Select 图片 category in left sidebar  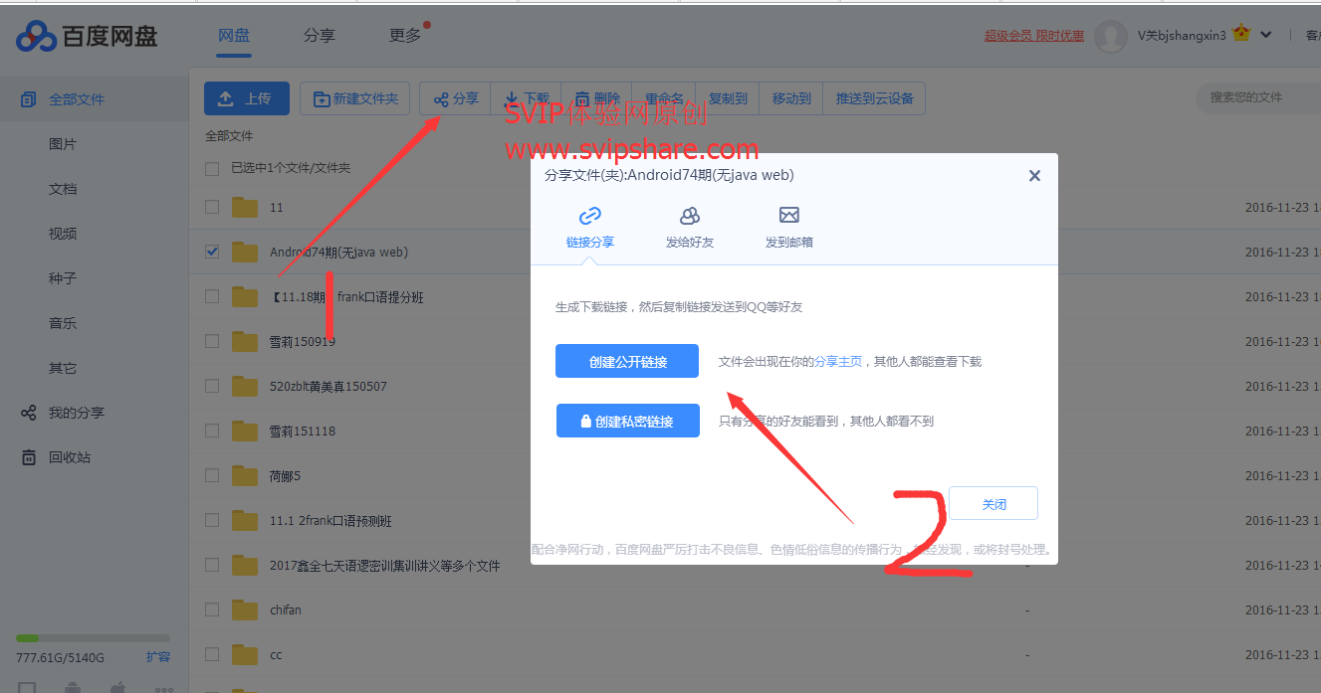pyautogui.click(x=63, y=144)
